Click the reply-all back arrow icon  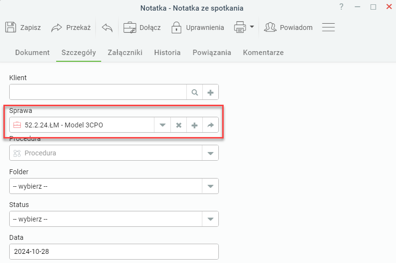[107, 27]
